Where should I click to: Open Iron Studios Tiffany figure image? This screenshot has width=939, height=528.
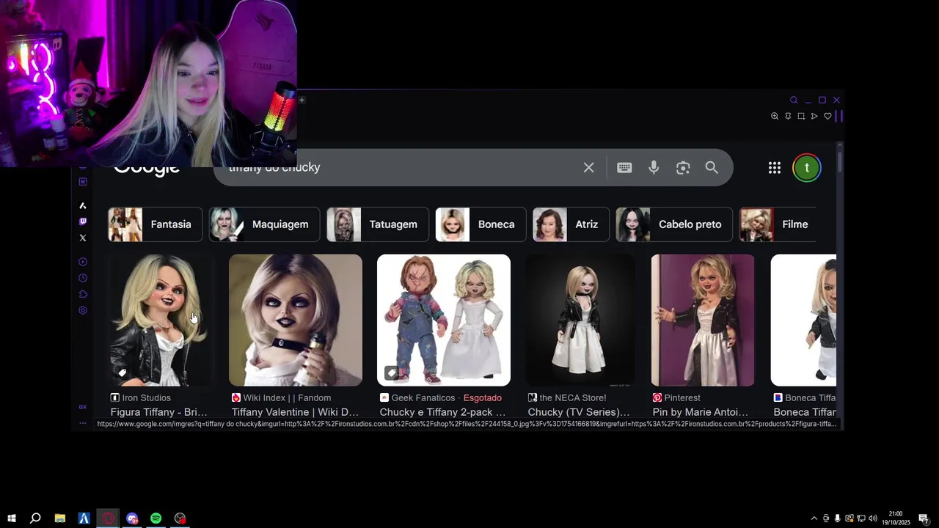pyautogui.click(x=161, y=320)
